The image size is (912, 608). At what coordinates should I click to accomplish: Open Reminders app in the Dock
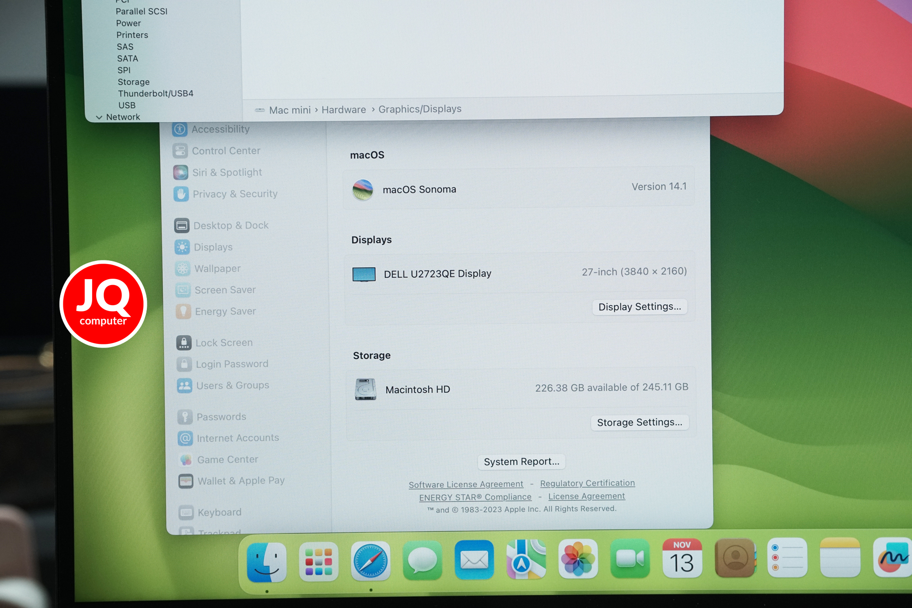click(x=788, y=557)
